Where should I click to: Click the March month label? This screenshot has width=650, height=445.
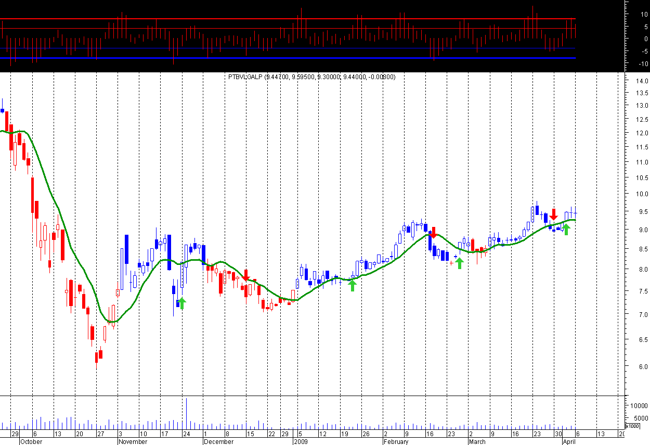pos(477,441)
